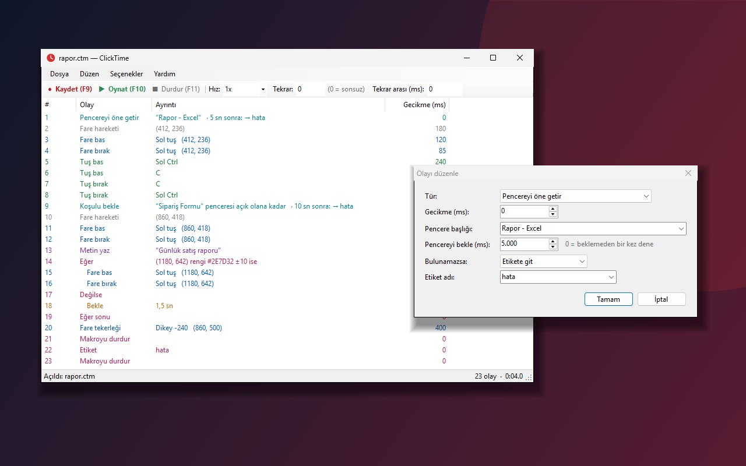Select row 14 'Eğer' condition event
This screenshot has height=466, width=746.
click(228, 262)
